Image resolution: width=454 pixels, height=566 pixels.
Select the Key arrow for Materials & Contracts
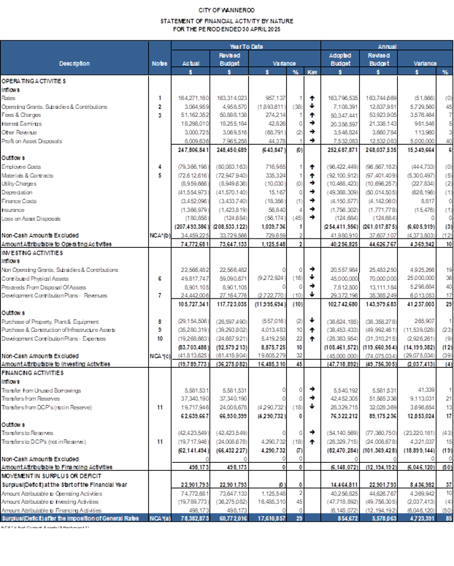[312, 175]
